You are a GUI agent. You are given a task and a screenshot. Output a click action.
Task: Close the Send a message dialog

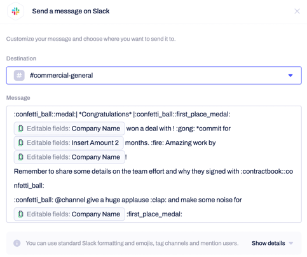click(x=297, y=11)
